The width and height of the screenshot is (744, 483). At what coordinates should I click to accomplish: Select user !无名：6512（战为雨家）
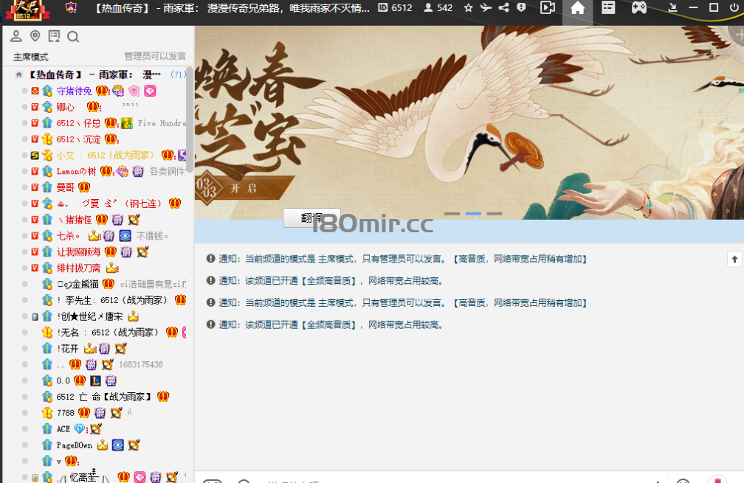pos(108,333)
